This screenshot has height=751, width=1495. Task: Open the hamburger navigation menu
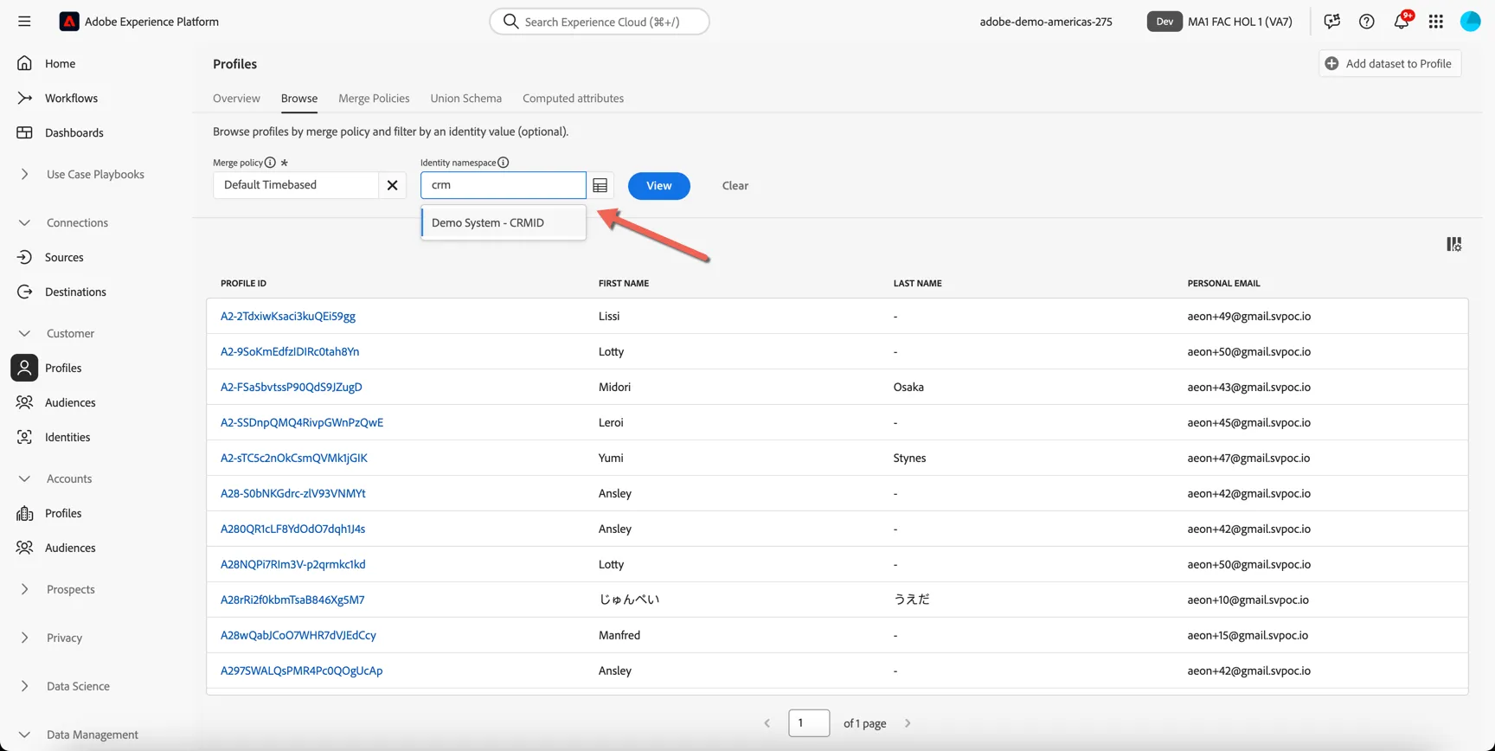24,22
